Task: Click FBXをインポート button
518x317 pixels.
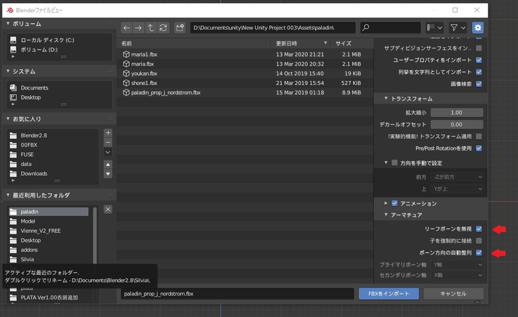Action: [x=388, y=294]
